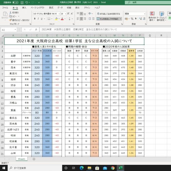The image size is (171, 171).
Task: Switch to the データ (Data) tab
Action: point(60,8)
